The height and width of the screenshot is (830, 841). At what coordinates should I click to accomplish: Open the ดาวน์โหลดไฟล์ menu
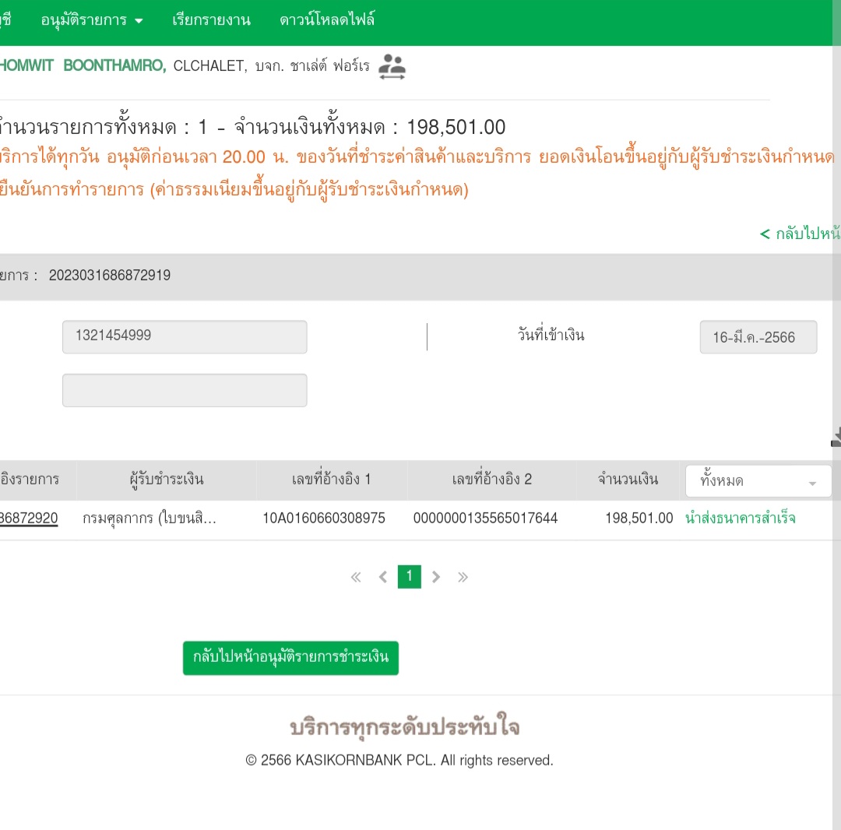pos(327,20)
